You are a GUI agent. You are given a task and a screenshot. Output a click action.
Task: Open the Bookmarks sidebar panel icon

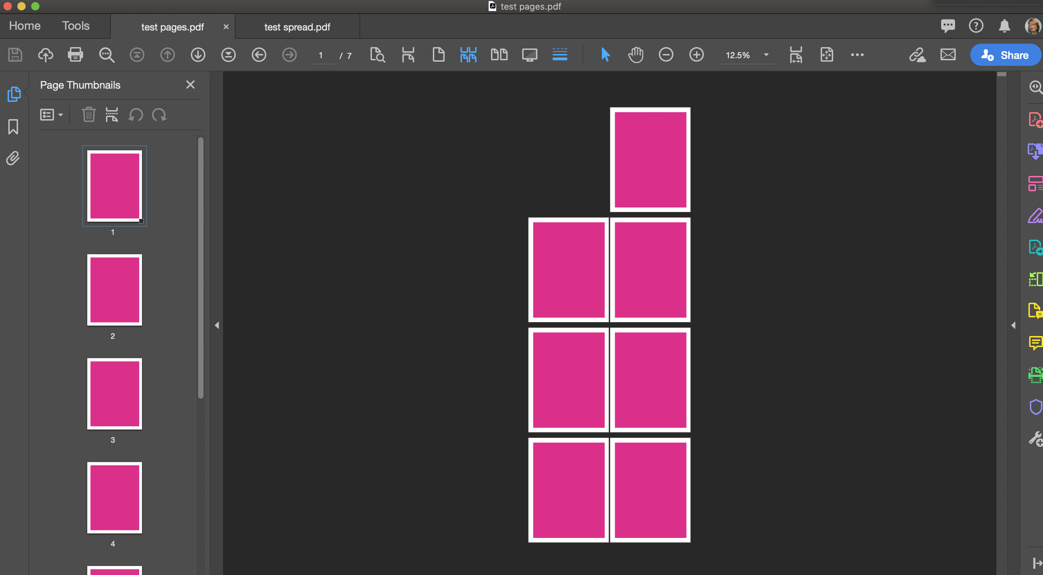13,127
